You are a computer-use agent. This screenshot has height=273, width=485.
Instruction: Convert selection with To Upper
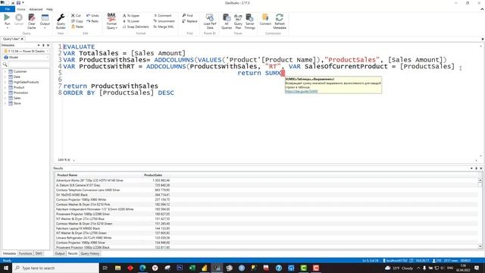point(131,15)
